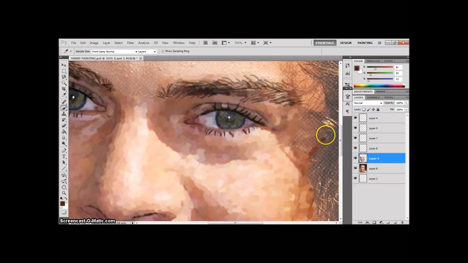Hide Layer 5 visibility eye
This screenshot has width=468, height=263.
point(355,128)
